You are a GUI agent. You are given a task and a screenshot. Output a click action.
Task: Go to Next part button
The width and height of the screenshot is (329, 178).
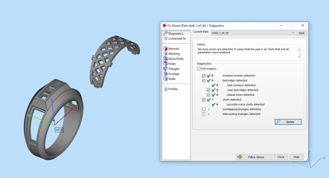pyautogui.click(x=301, y=33)
